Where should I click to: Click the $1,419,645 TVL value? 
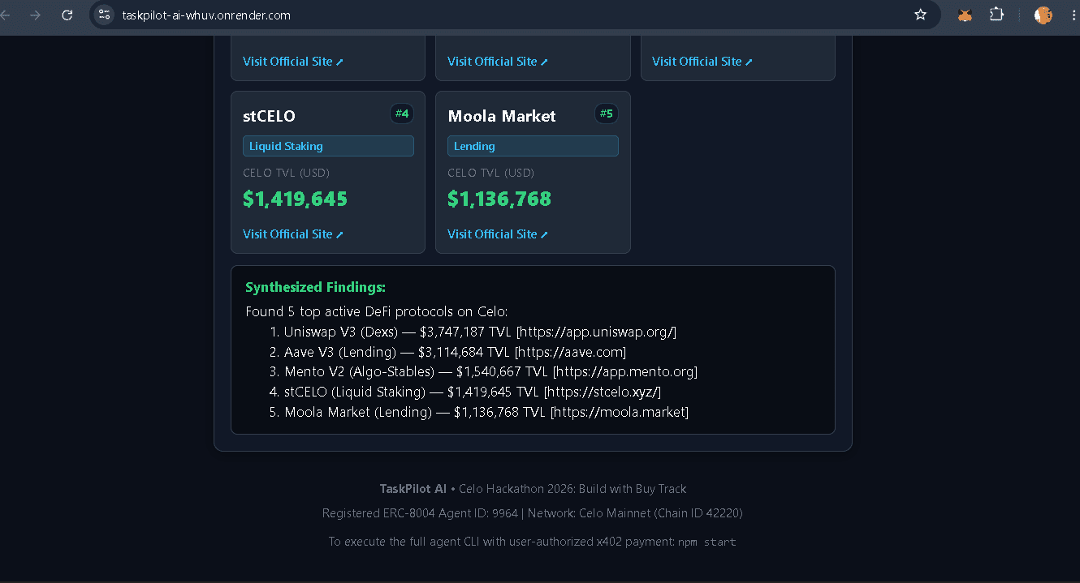(295, 199)
